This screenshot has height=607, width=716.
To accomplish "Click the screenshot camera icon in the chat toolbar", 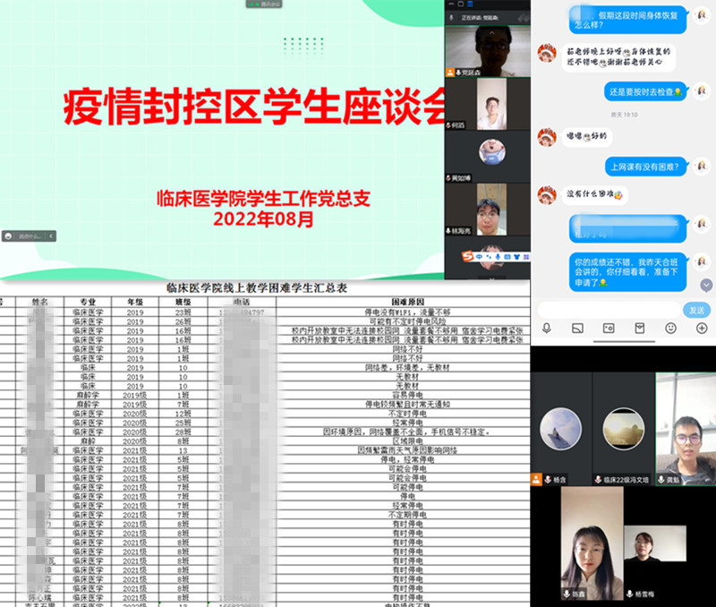I will click(609, 327).
